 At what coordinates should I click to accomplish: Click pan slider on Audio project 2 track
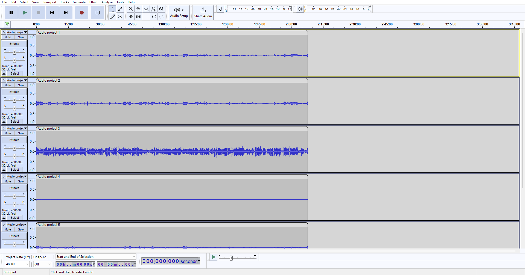tap(14, 108)
